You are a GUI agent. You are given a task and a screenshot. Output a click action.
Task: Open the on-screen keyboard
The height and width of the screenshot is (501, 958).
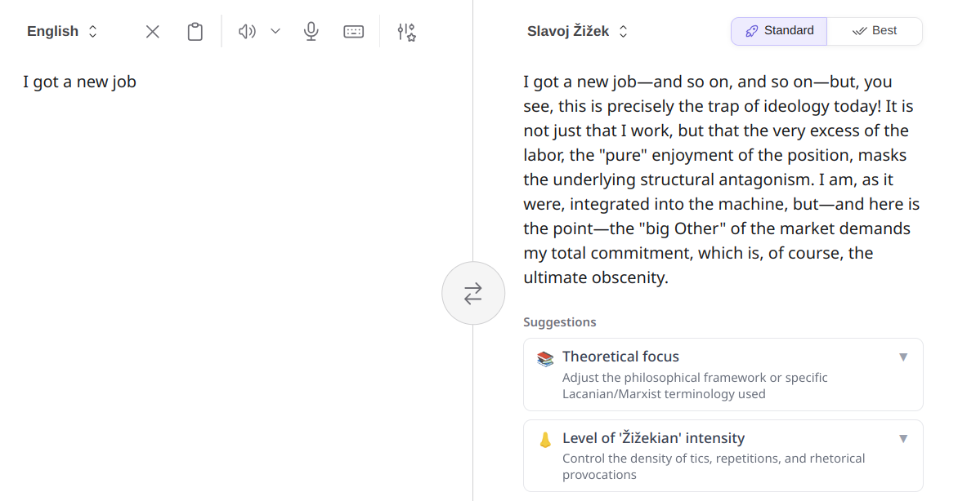click(353, 30)
